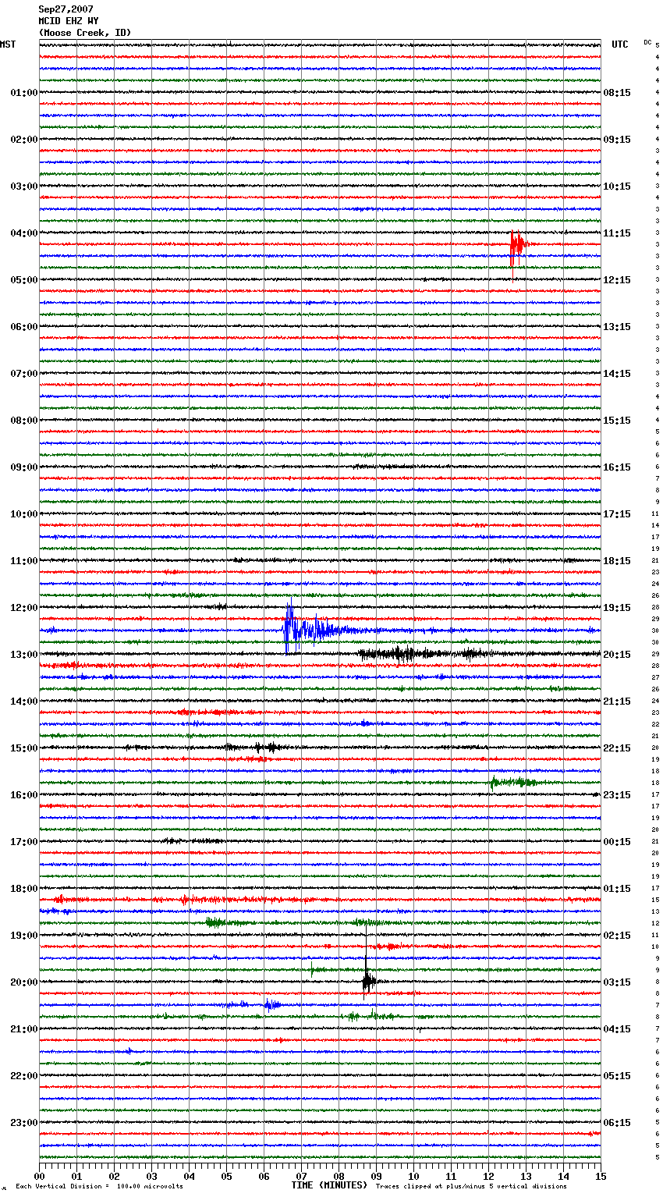Viewport: 663px width, 1197px height.
Task: Click the UTC time label "01:15"
Action: pos(617,889)
